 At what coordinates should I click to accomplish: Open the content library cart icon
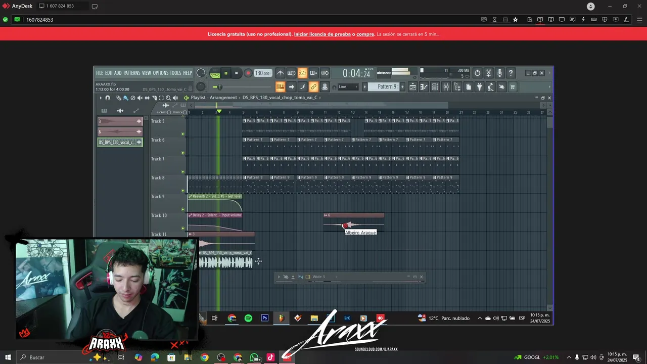tap(513, 86)
